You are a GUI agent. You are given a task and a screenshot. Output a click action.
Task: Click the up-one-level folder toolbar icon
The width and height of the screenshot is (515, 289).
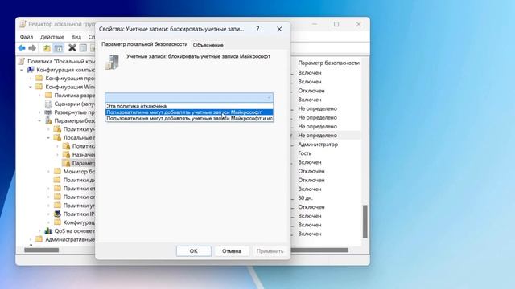[x=47, y=48]
